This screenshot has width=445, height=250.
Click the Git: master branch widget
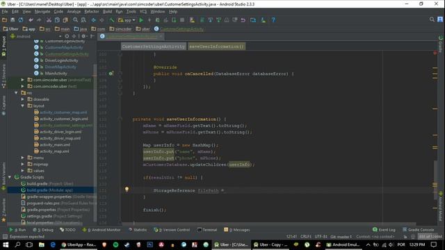click(x=341, y=236)
